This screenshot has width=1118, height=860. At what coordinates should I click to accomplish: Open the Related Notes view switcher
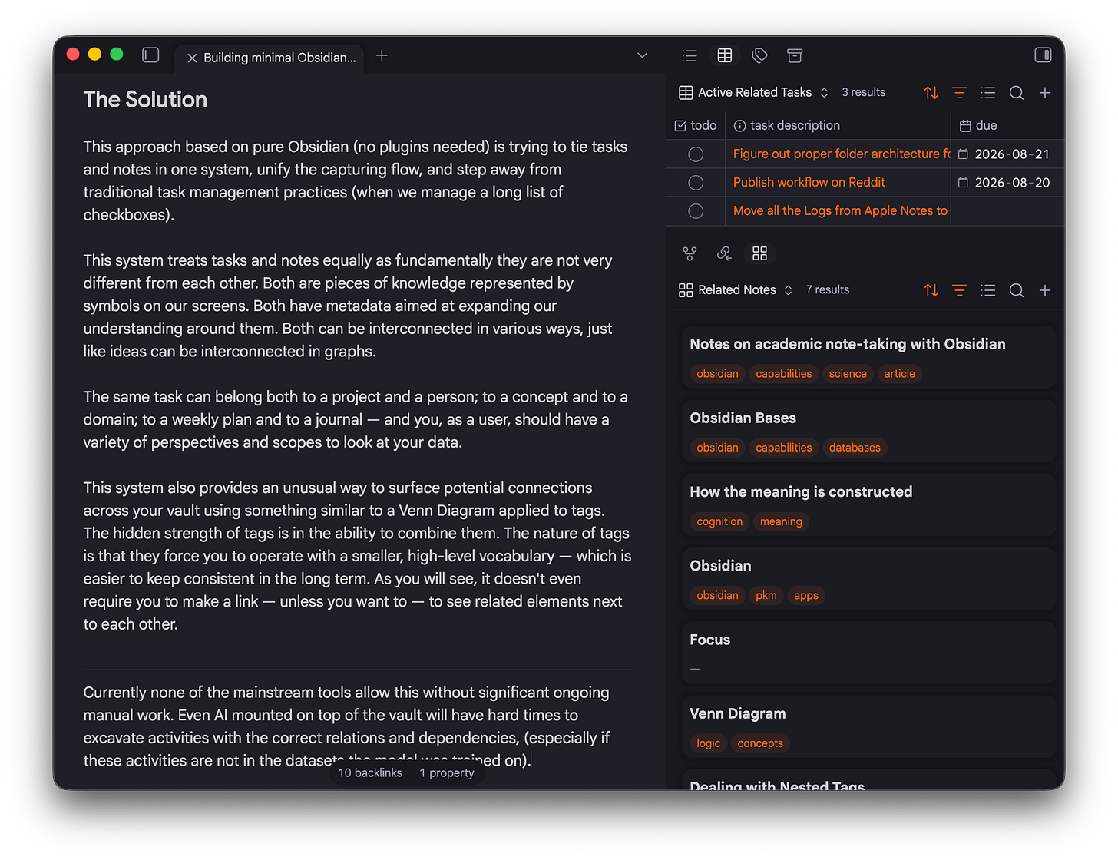(x=736, y=290)
